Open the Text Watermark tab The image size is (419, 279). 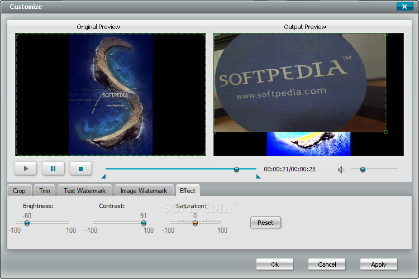(85, 191)
